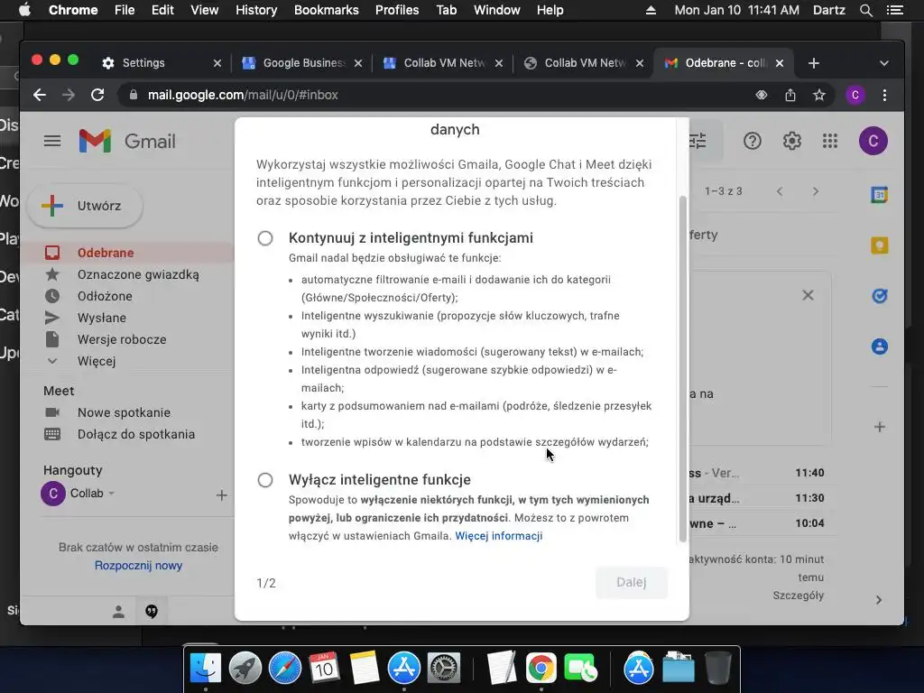Click Szczegóły account activity link
Screen dimensions: 924x693
coord(799,596)
